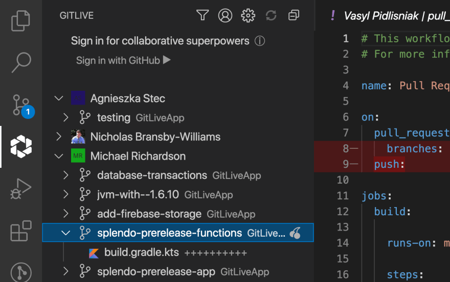The image size is (450, 282).
Task: Click the GitLive account profile icon
Action: click(x=226, y=15)
